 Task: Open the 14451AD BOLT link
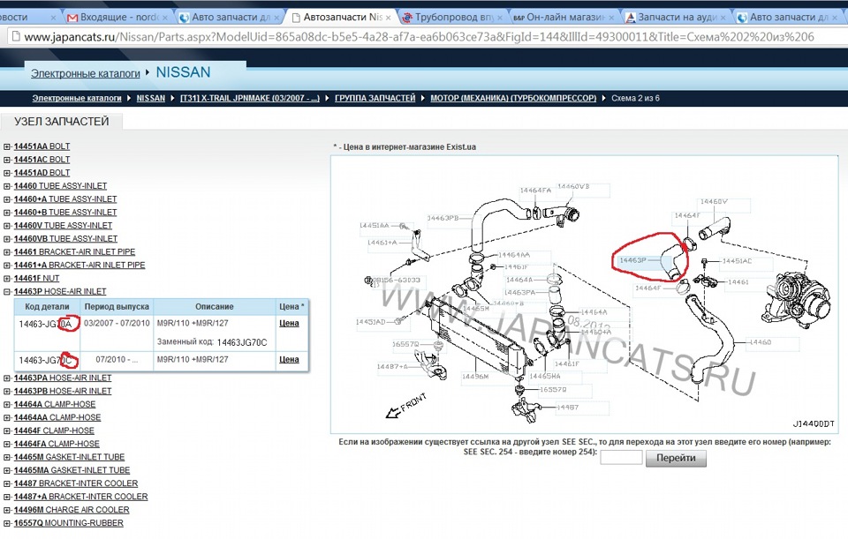42,173
